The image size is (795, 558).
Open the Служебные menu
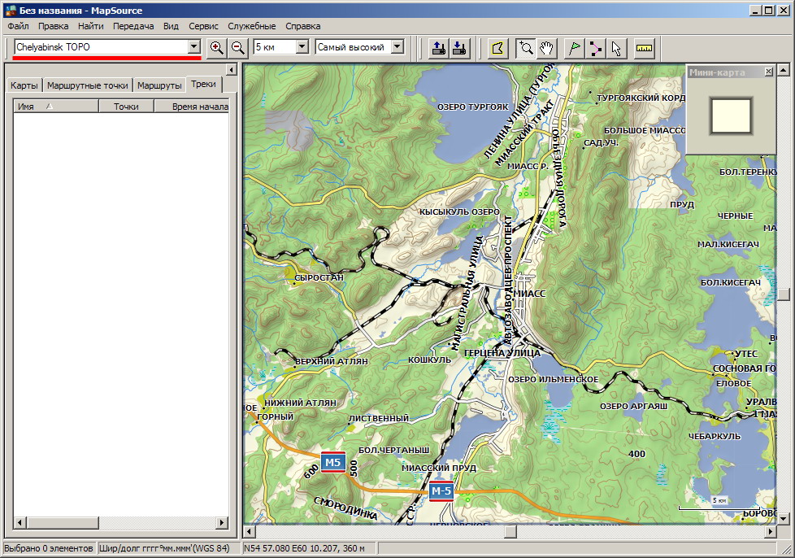(x=251, y=26)
